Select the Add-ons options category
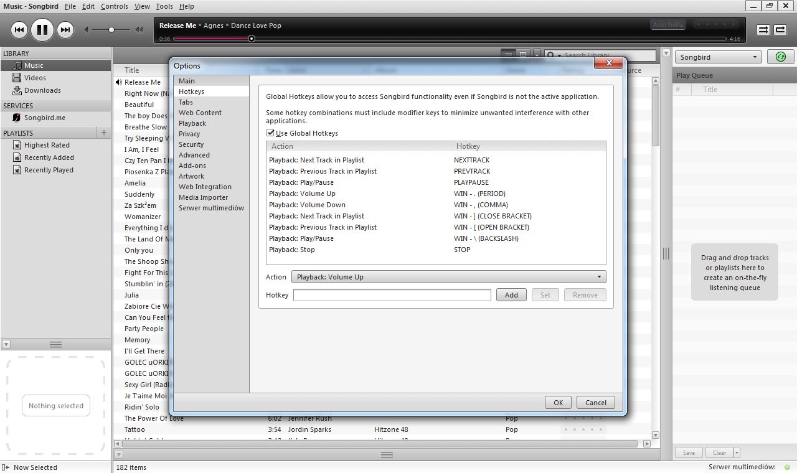797x473 pixels. [x=211, y=166]
